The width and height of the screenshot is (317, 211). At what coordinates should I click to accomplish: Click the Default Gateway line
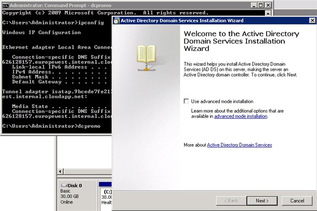59,82
